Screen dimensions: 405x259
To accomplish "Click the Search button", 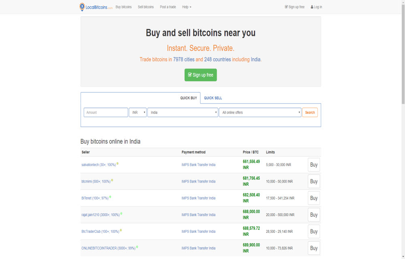I will pyautogui.click(x=310, y=113).
